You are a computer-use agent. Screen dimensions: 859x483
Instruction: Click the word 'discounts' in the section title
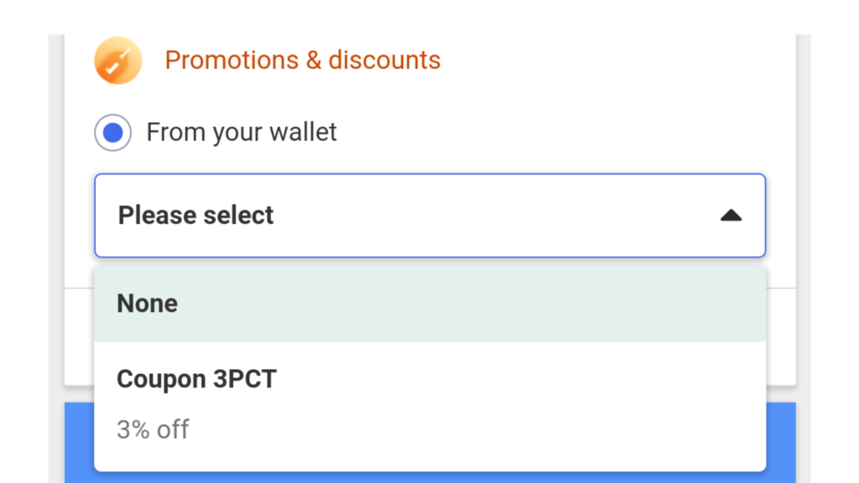384,60
